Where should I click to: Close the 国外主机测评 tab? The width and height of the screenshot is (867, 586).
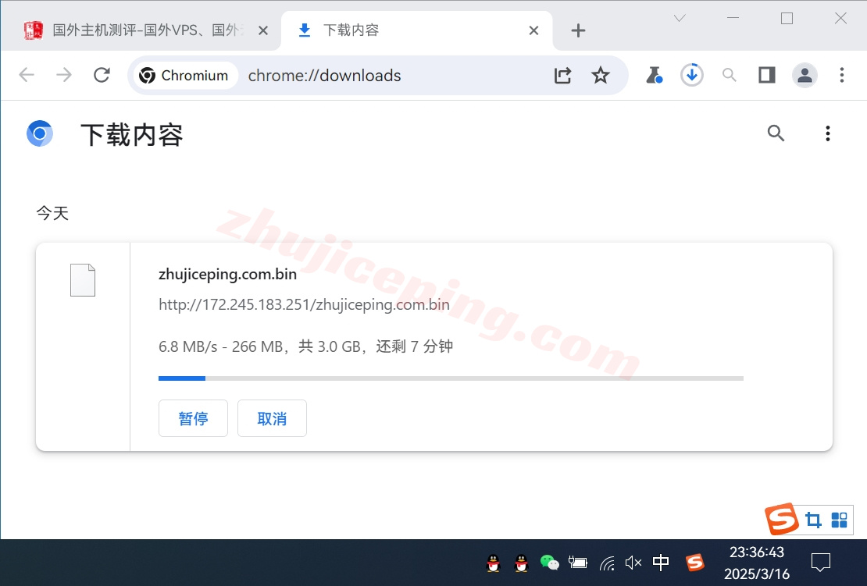[263, 30]
